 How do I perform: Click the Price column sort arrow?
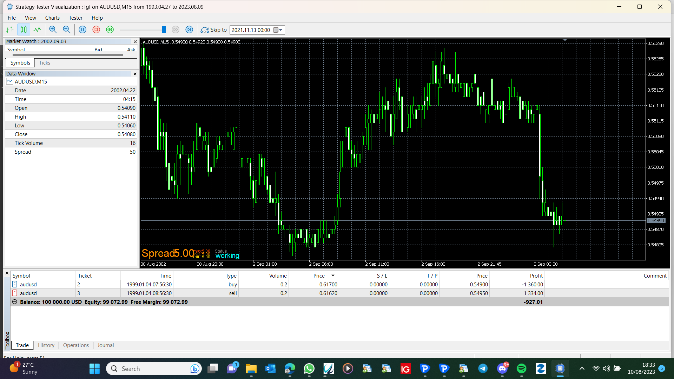333,275
